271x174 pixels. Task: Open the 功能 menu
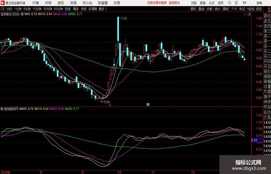click(194, 3)
